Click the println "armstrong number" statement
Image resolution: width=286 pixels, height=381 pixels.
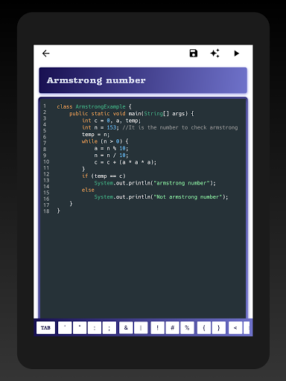click(155, 183)
